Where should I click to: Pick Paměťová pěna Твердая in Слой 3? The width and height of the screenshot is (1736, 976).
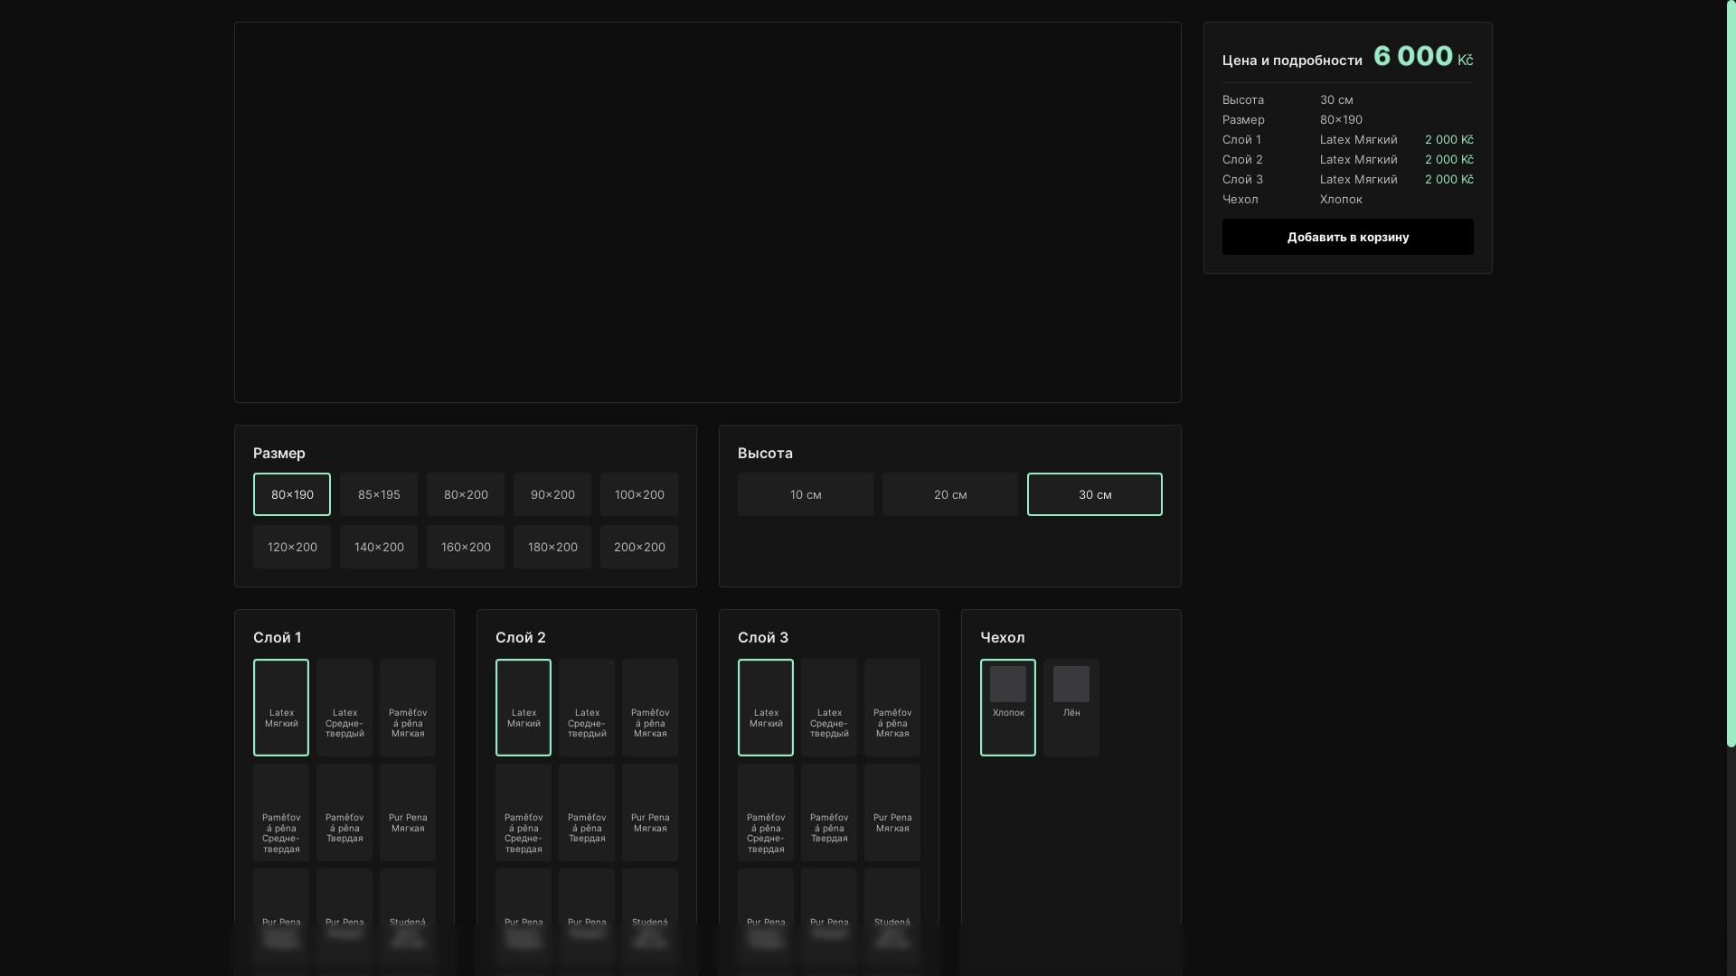[829, 812]
